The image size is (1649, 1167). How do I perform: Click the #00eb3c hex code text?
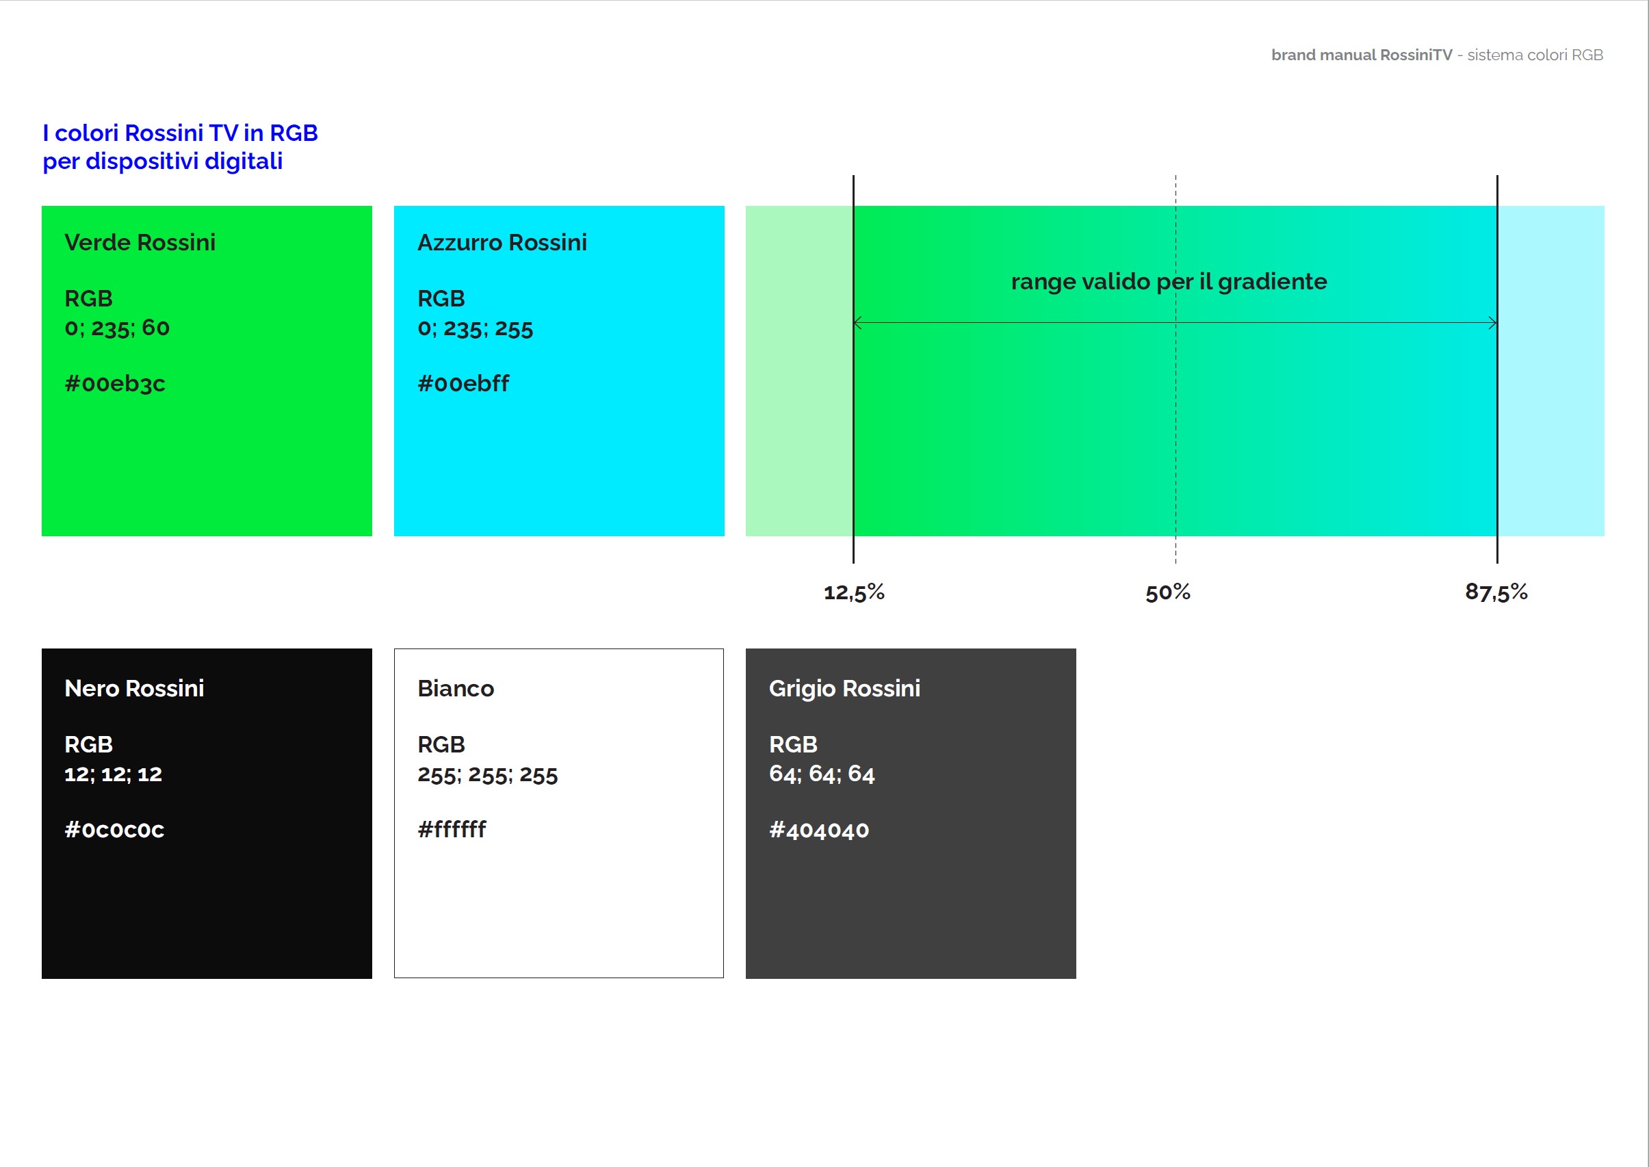115,384
